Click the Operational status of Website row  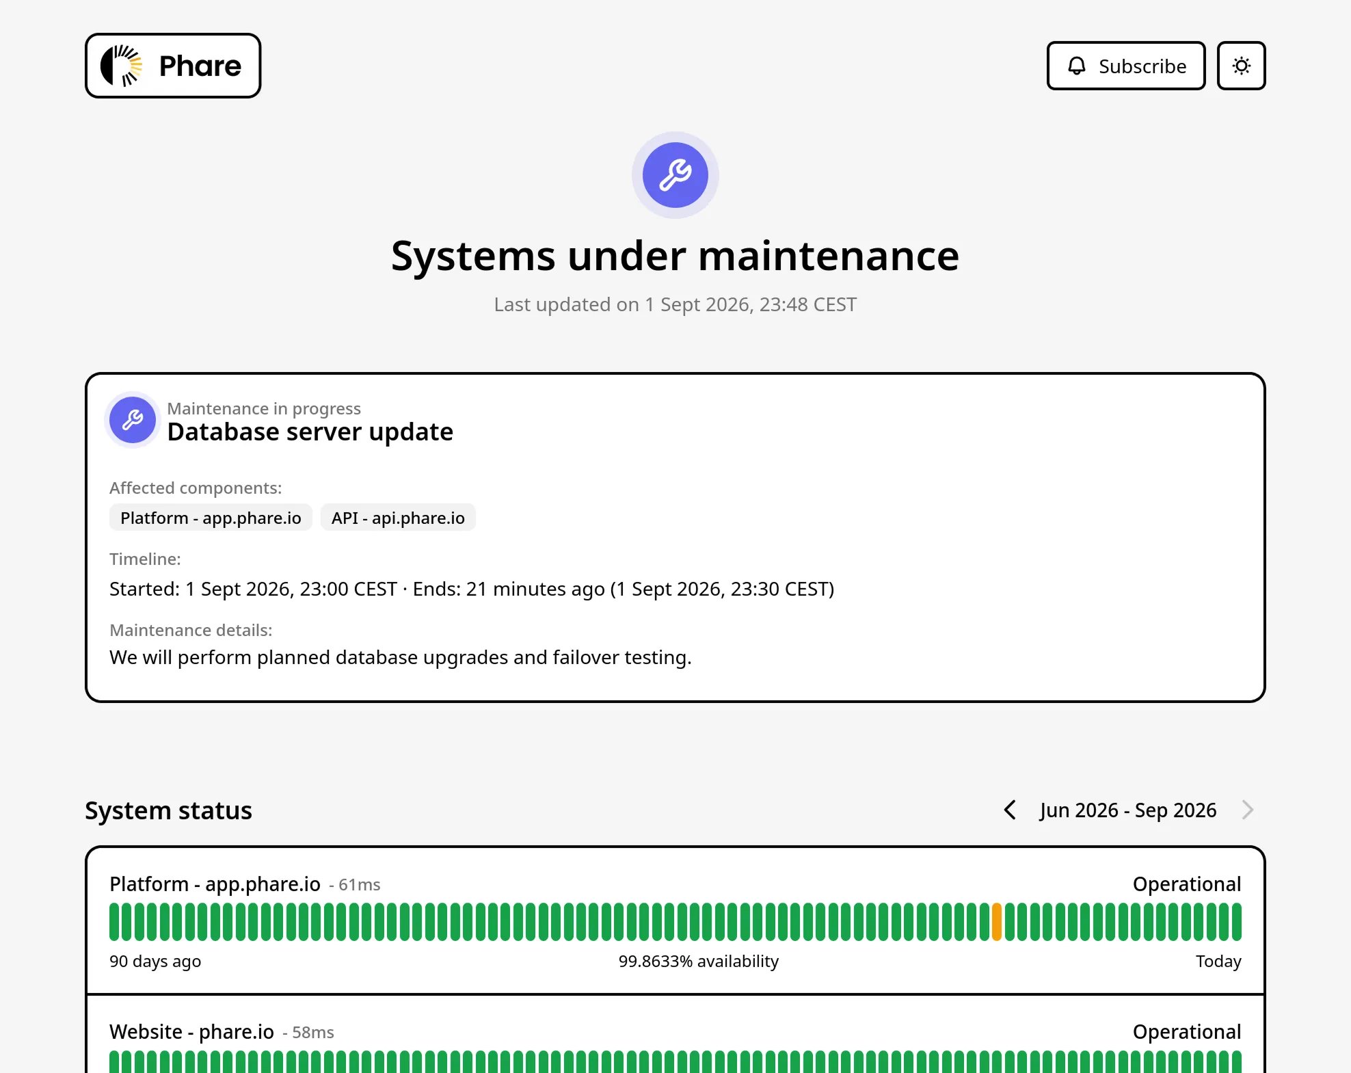(x=1186, y=1032)
